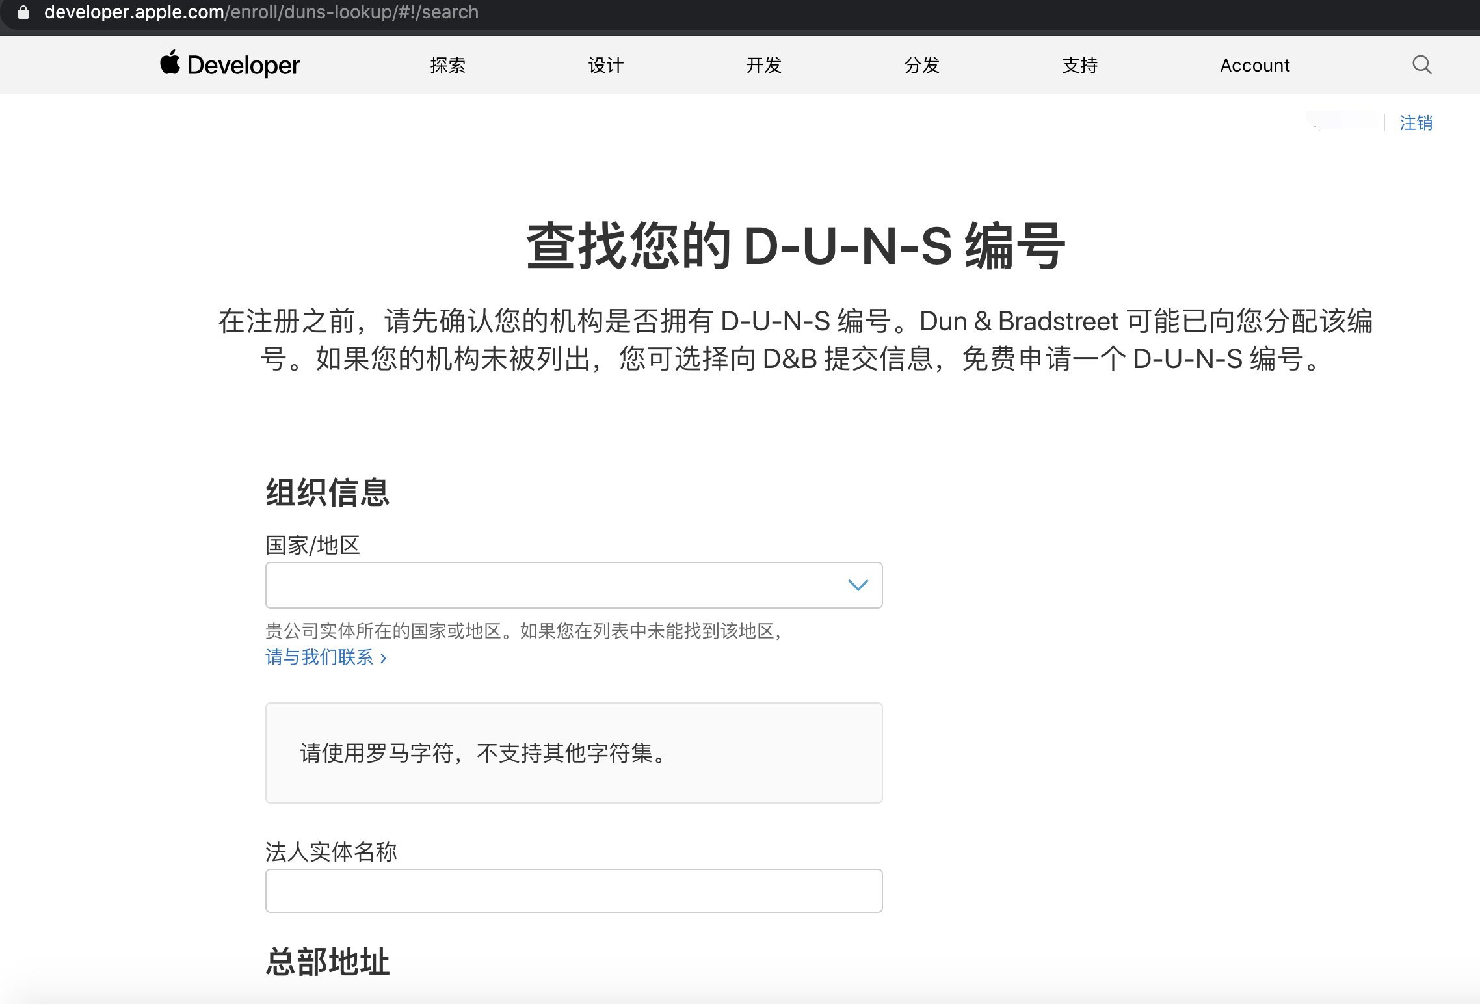The width and height of the screenshot is (1480, 1004).
Task: Click the Dun & Bradstreet intro paragraph
Action: (x=796, y=339)
